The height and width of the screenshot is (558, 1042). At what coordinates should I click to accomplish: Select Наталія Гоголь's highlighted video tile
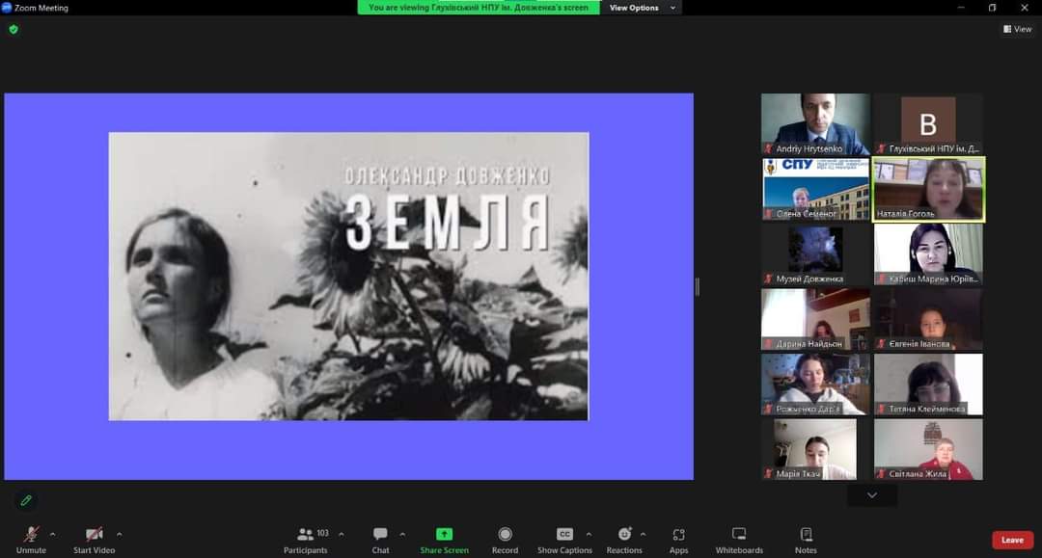point(928,189)
